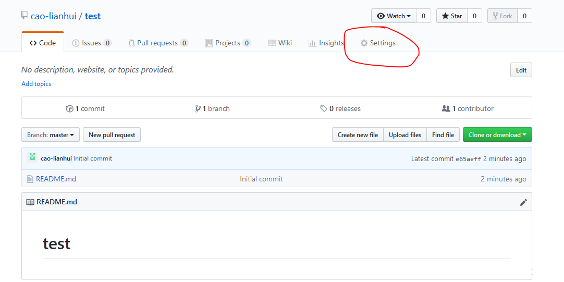View the 1 commit history link
The image size is (564, 282).
[85, 108]
